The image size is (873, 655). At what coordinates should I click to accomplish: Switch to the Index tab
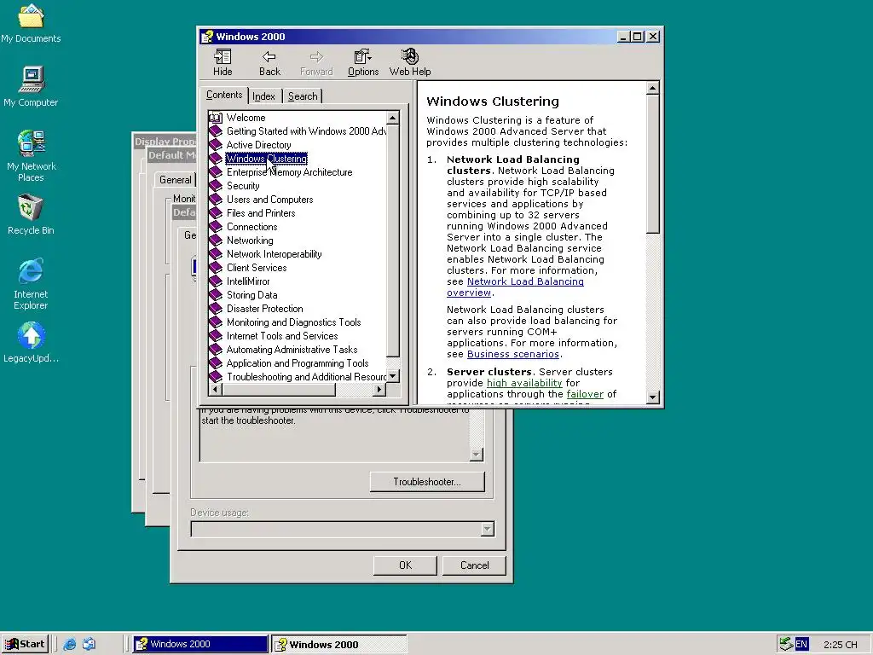click(264, 96)
